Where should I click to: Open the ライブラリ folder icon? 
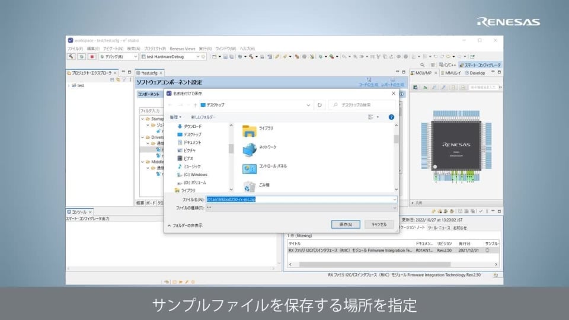coord(250,130)
